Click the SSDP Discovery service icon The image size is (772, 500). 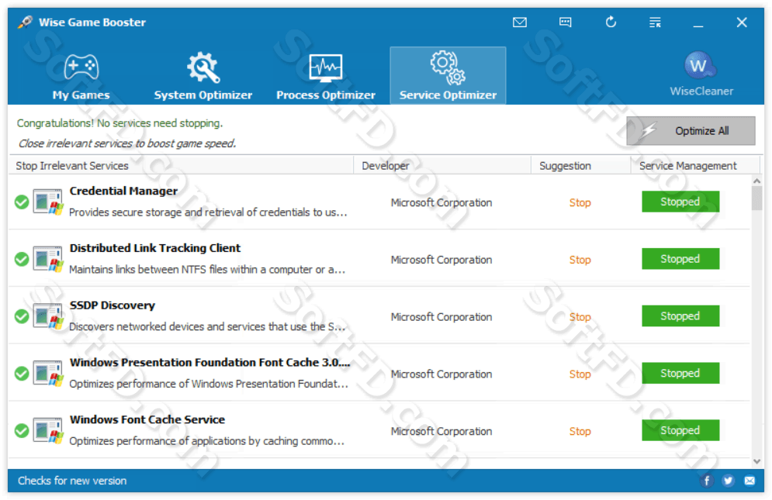point(48,316)
